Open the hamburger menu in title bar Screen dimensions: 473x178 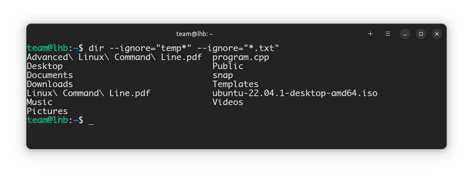[387, 34]
